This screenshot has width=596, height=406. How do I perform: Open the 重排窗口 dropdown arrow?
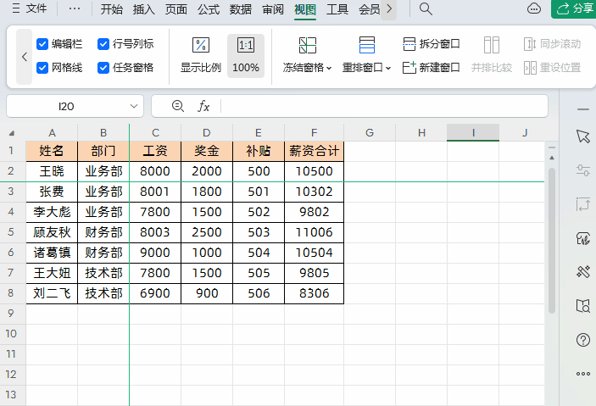point(388,69)
